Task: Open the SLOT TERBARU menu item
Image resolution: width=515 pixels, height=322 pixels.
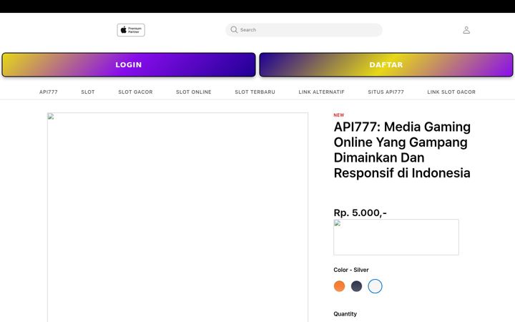Action: (x=255, y=92)
